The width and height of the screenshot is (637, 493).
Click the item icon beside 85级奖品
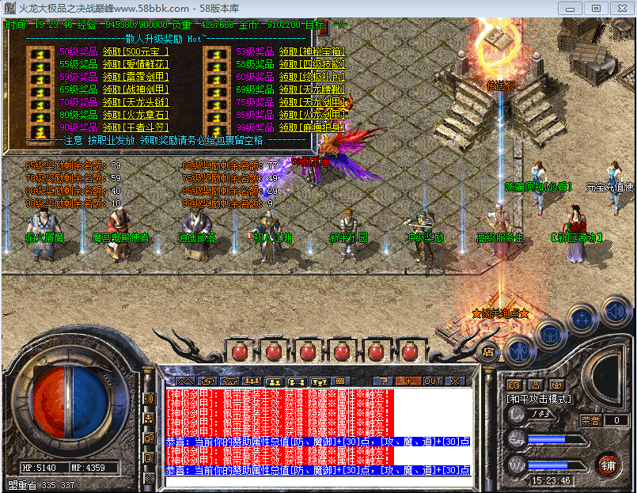pyautogui.click(x=217, y=117)
